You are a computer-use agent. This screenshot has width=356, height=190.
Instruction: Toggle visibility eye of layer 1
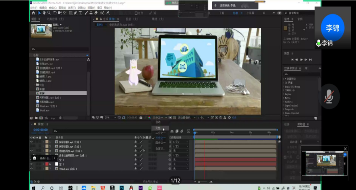tap(32, 142)
